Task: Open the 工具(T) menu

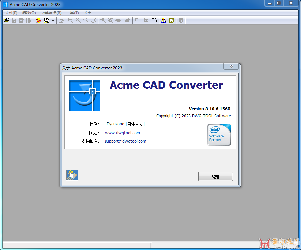Action: [x=73, y=13]
